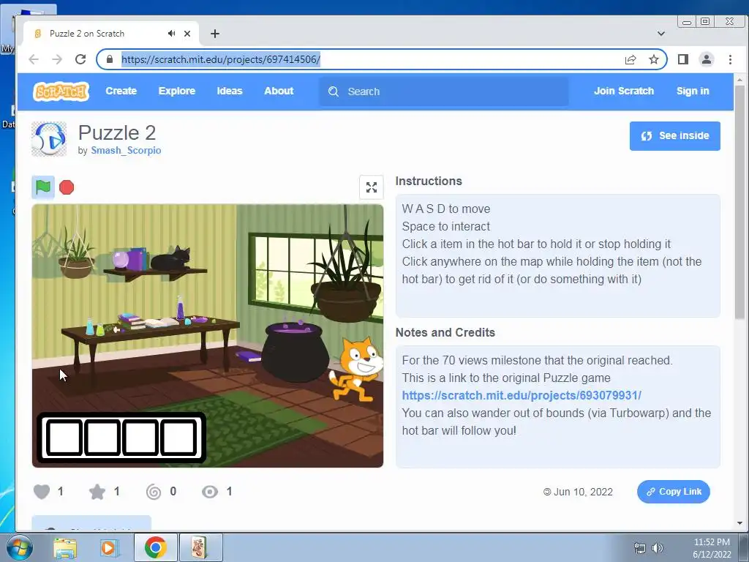Open the Explore menu item
The width and height of the screenshot is (749, 562).
pos(177,91)
